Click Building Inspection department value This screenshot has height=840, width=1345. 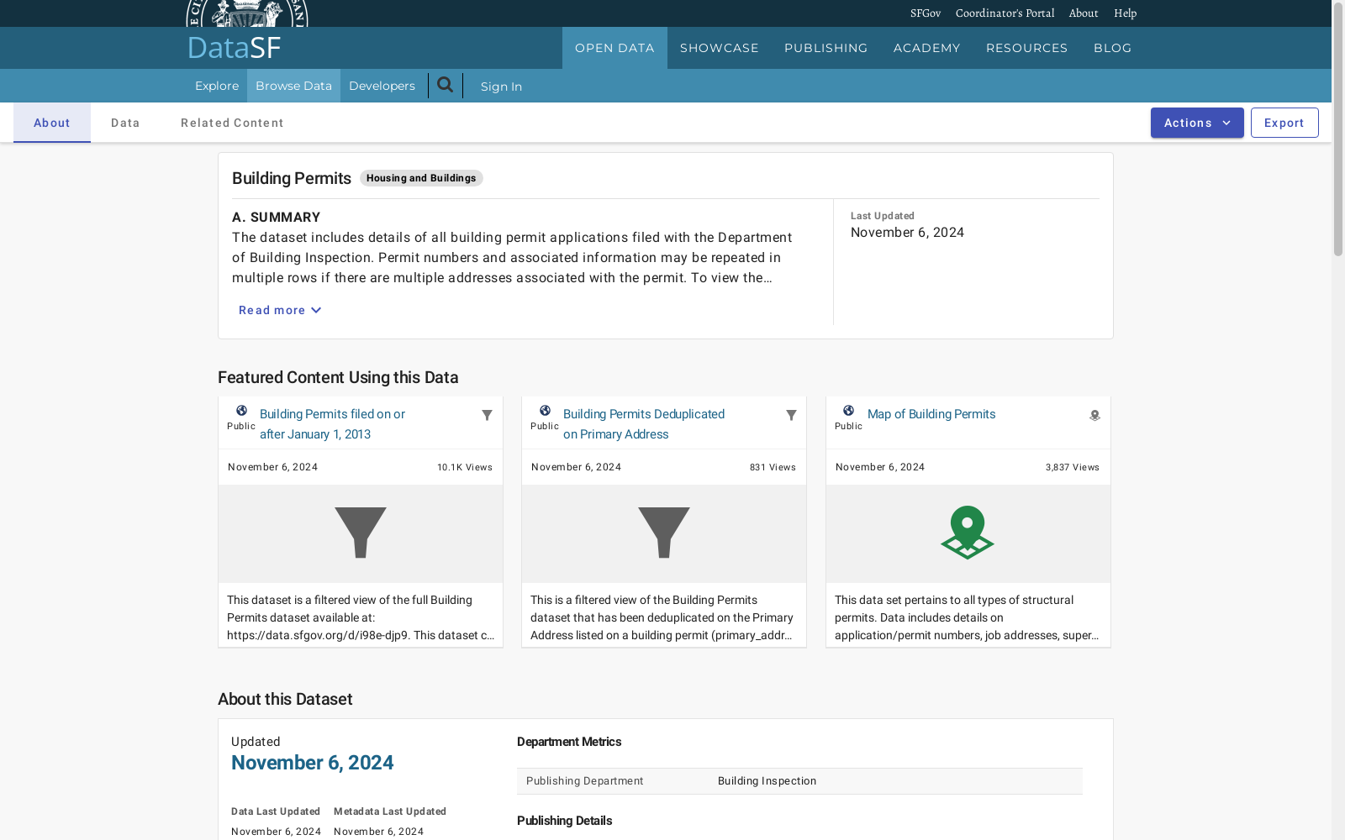767,781
